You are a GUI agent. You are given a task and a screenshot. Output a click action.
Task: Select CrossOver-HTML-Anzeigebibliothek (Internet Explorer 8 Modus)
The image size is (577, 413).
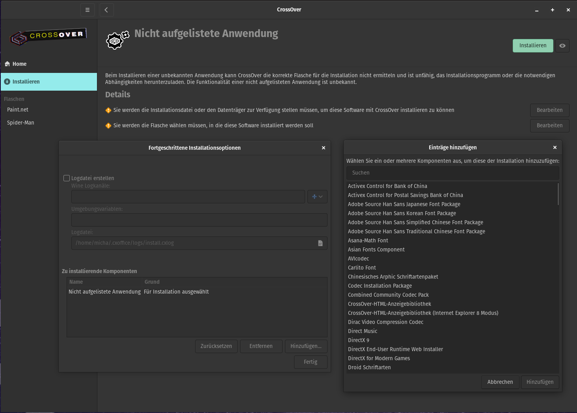point(452,313)
